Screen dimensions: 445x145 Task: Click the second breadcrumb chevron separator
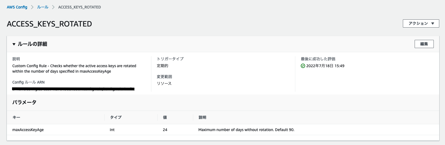click(x=53, y=7)
